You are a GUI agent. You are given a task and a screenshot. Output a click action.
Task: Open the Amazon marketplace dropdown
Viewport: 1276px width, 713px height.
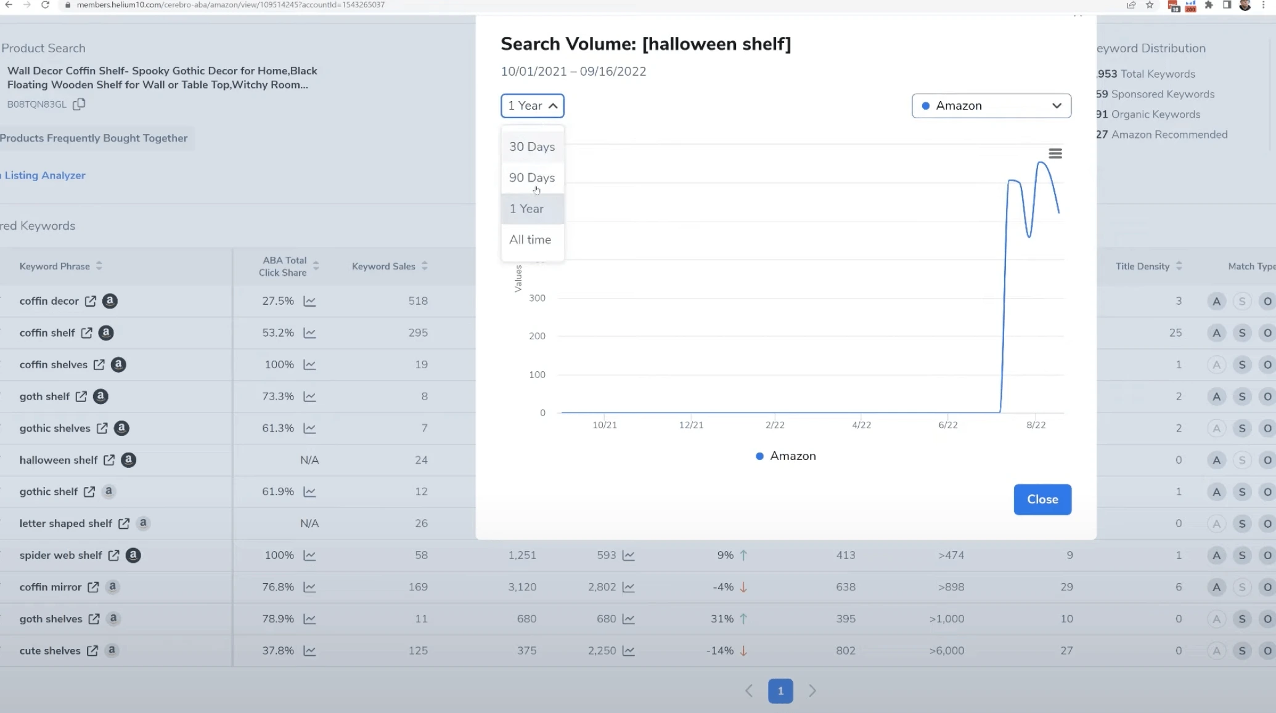[991, 105]
